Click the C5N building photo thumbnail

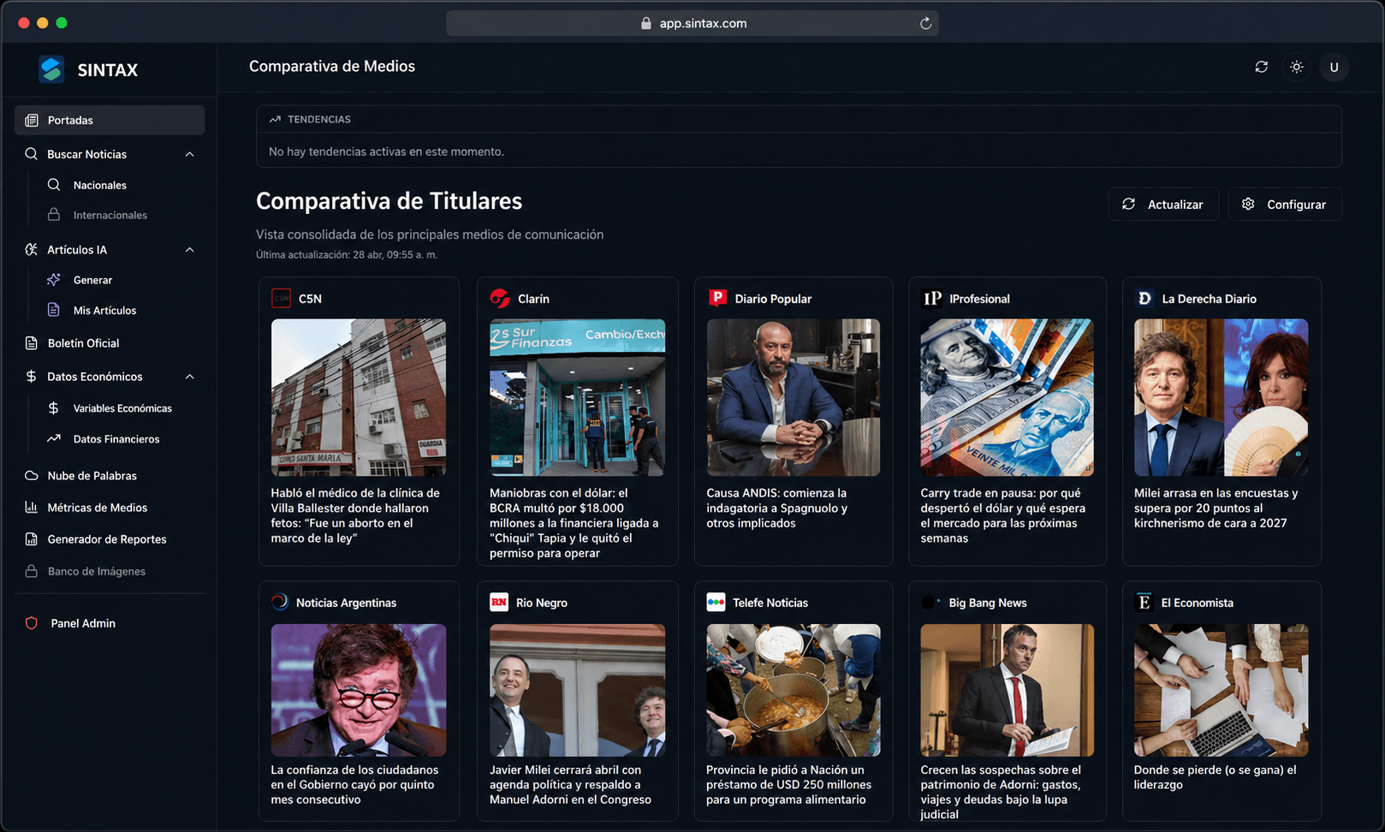(x=359, y=397)
